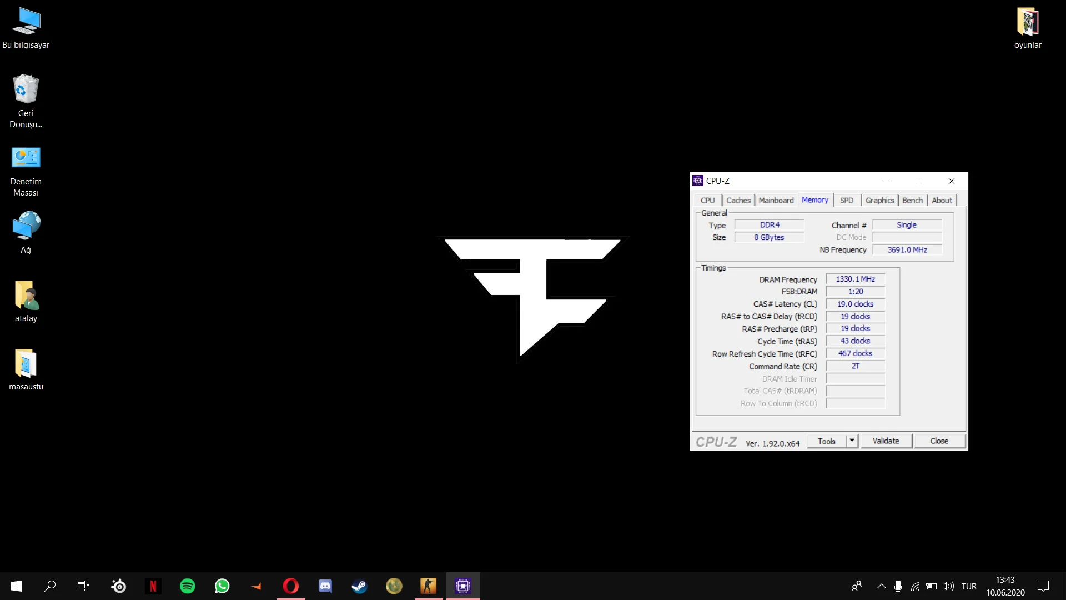Open SteelSeries Engine taskbar icon
1066x600 pixels.
pyautogui.click(x=118, y=586)
